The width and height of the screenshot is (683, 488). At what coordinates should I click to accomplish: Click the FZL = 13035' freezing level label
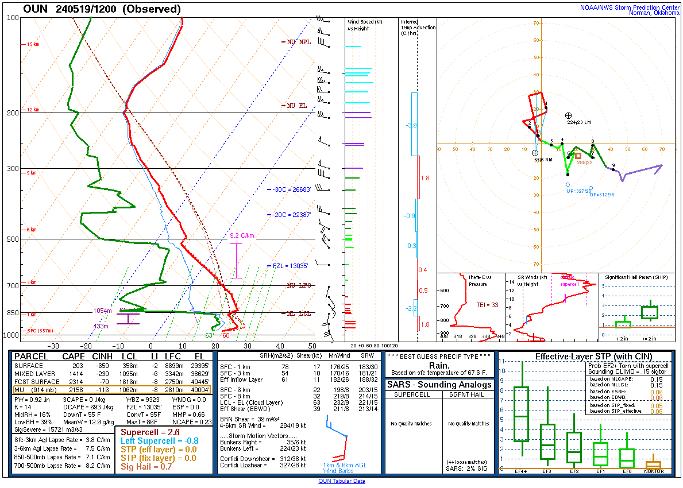291,266
